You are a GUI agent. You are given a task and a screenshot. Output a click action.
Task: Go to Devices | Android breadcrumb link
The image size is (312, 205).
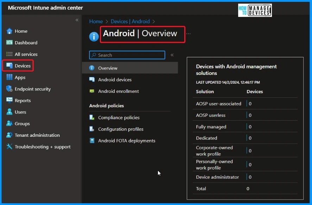click(130, 21)
